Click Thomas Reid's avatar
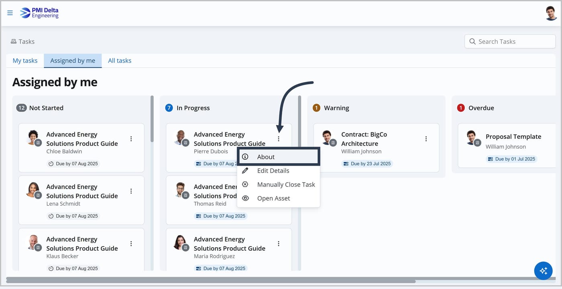Image resolution: width=562 pixels, height=289 pixels. point(181,189)
